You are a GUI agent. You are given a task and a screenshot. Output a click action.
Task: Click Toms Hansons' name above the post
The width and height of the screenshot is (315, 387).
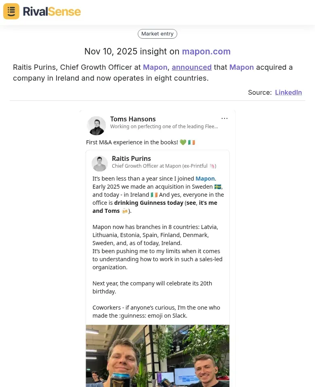point(133,119)
